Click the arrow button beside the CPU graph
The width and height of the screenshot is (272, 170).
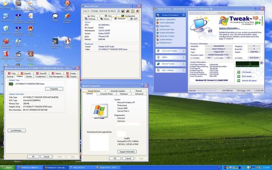coord(261,63)
